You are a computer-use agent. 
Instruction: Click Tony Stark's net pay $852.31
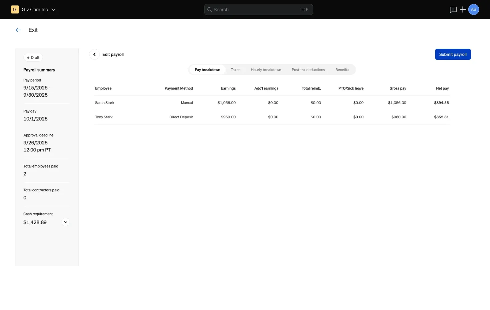coord(441,117)
